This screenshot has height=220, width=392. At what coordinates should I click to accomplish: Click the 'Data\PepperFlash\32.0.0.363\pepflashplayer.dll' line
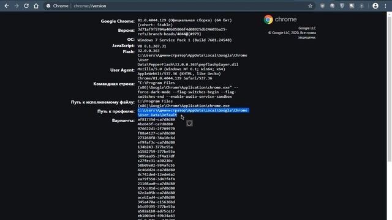[188, 64]
